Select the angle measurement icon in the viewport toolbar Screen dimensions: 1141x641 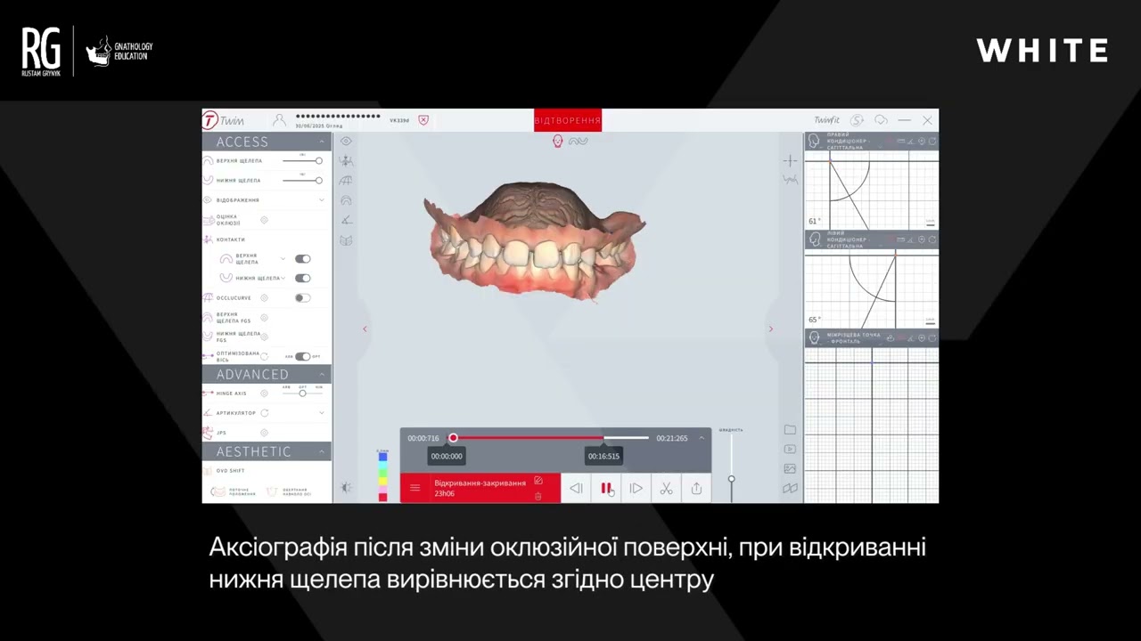point(346,220)
